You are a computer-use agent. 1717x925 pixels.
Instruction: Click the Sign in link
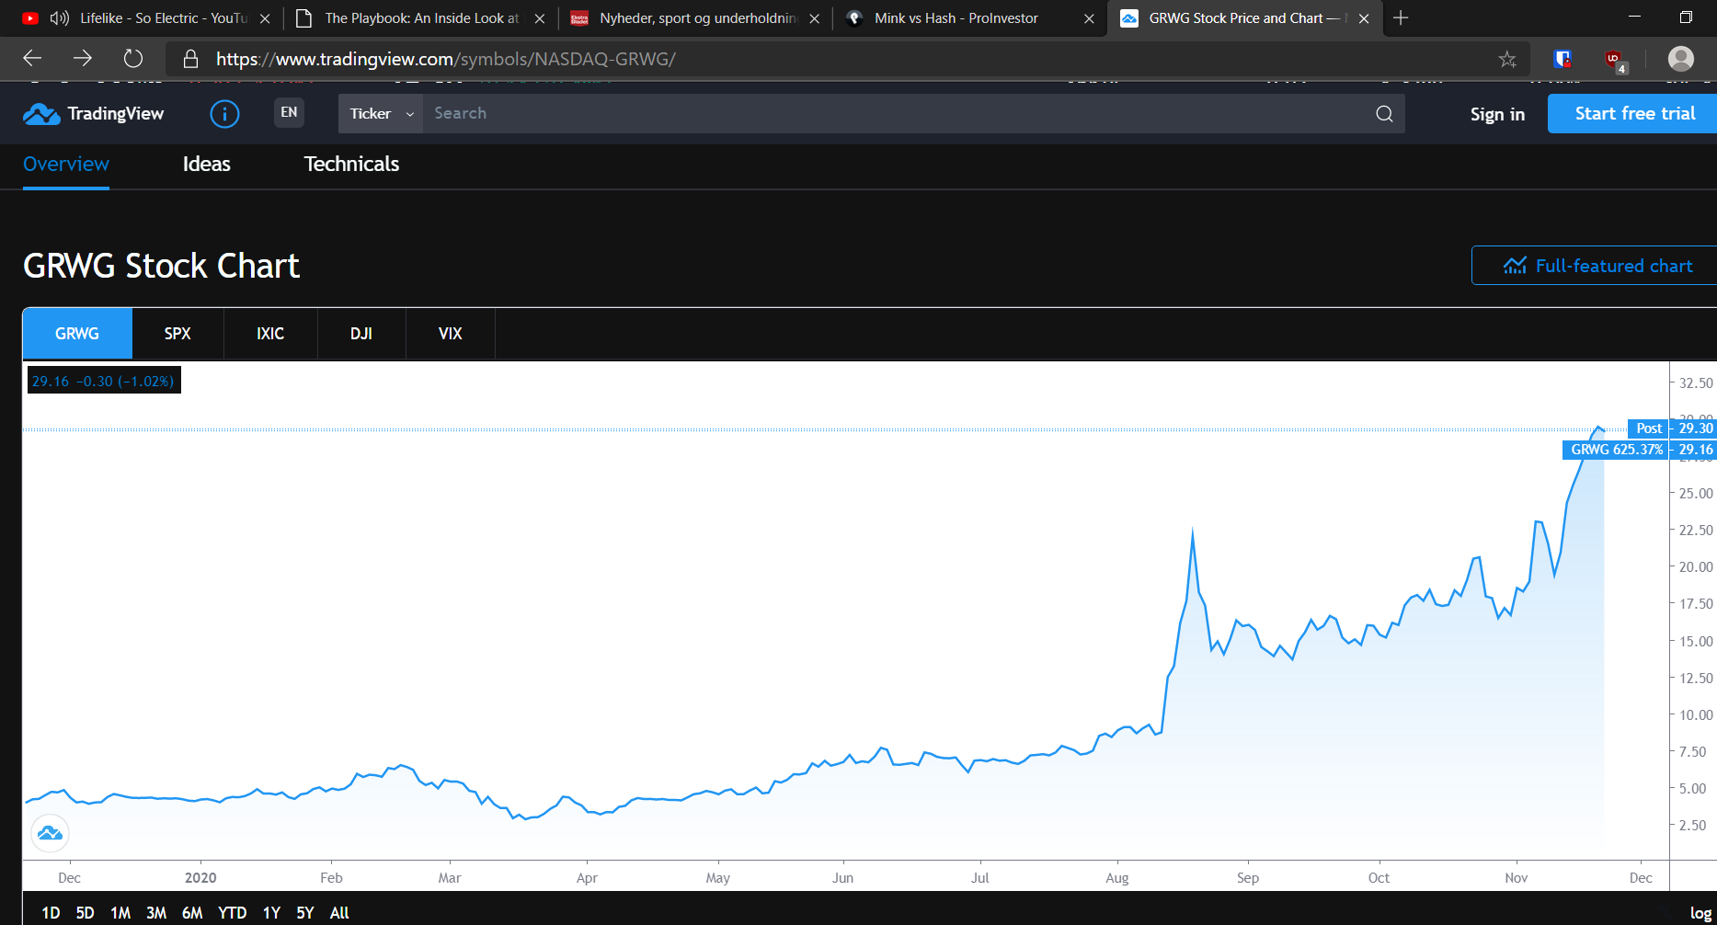(x=1497, y=114)
